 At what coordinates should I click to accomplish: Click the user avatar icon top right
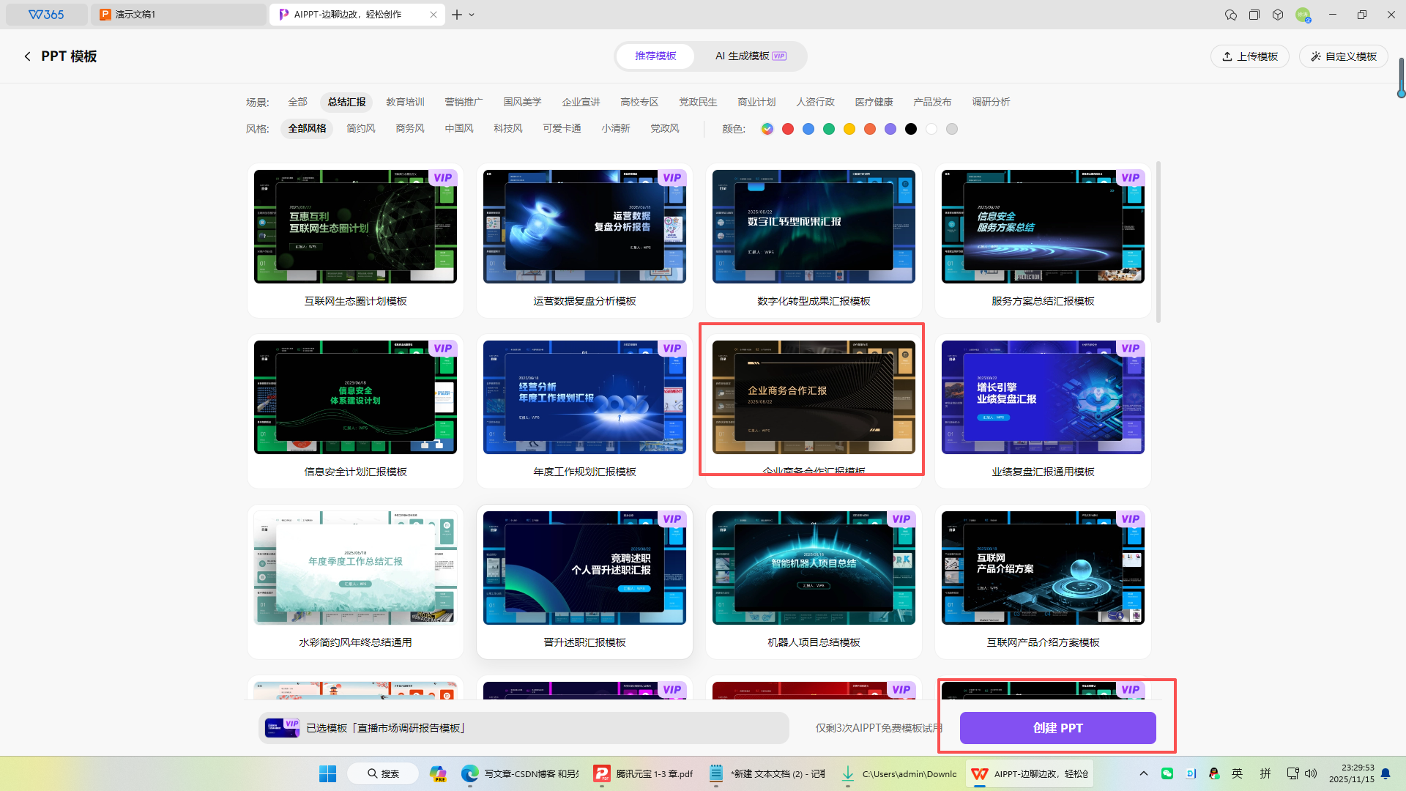[x=1302, y=15]
